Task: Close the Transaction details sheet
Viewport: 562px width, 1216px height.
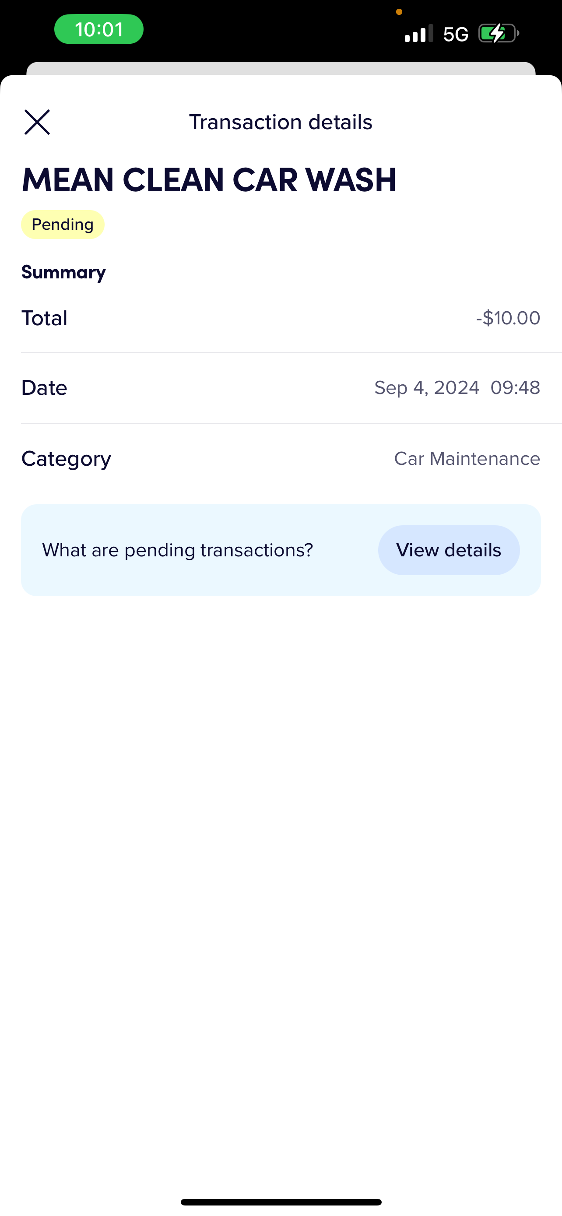Action: pos(37,122)
